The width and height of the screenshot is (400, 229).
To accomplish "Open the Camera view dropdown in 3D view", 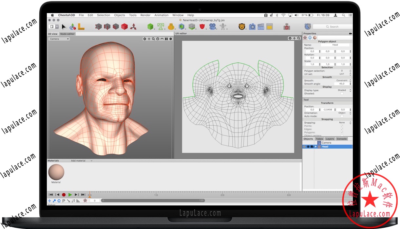I will (x=59, y=39).
